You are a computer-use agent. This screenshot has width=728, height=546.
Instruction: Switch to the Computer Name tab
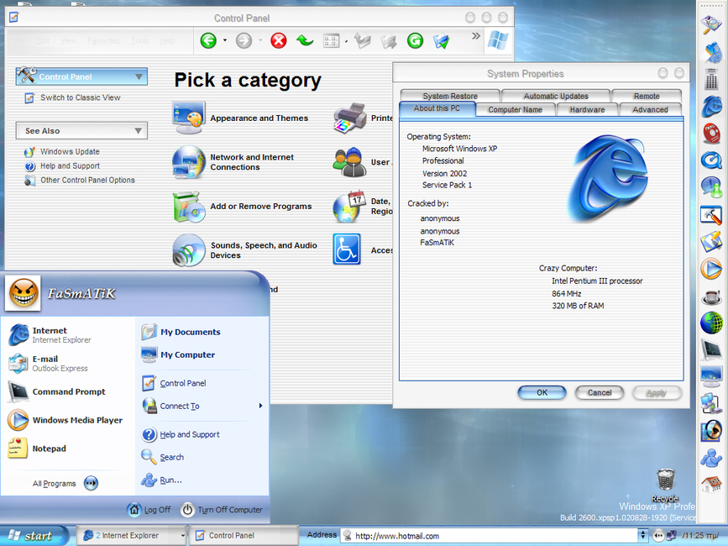pyautogui.click(x=515, y=109)
